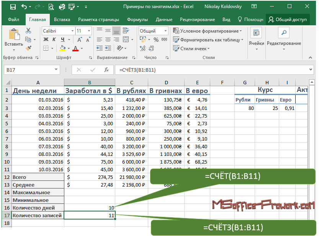Toggle wrap text icon
319x236 pixels.
pos(126,31)
